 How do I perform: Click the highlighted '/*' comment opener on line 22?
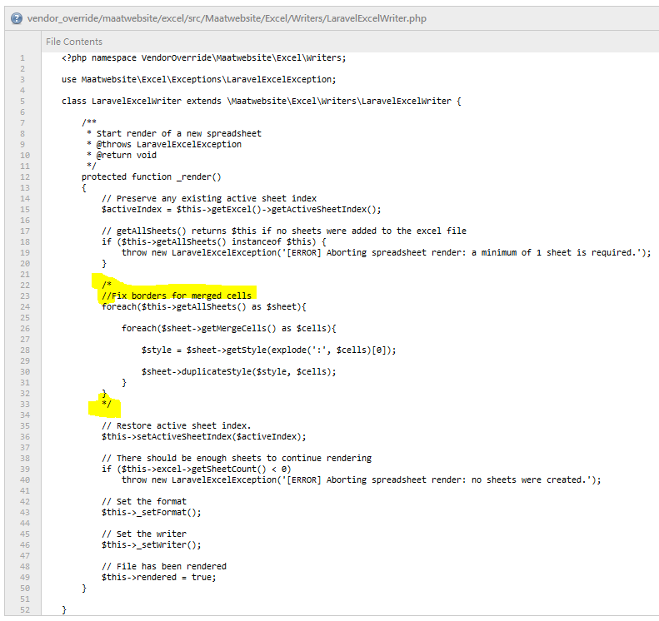pyautogui.click(x=107, y=285)
